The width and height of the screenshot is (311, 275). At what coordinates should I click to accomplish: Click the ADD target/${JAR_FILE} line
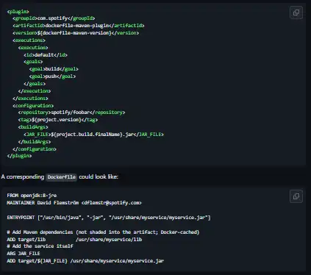(x=85, y=261)
